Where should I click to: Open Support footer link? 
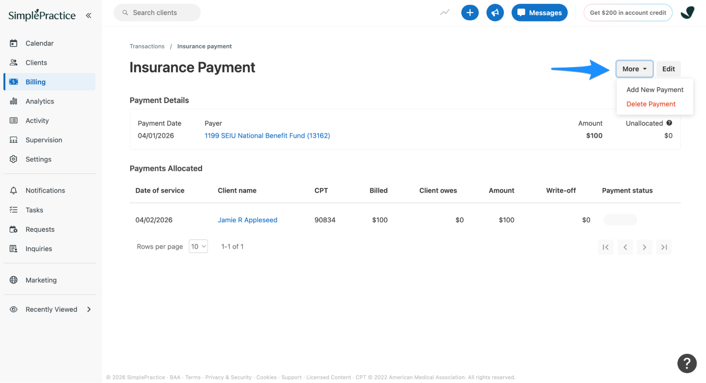tap(291, 377)
